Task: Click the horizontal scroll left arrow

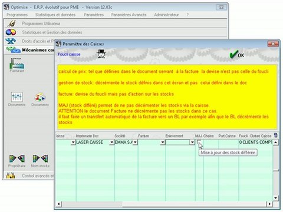Action: pos(59,204)
